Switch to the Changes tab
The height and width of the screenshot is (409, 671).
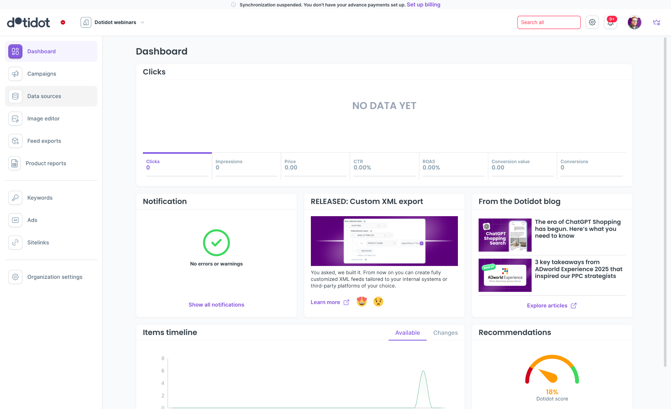coord(445,333)
